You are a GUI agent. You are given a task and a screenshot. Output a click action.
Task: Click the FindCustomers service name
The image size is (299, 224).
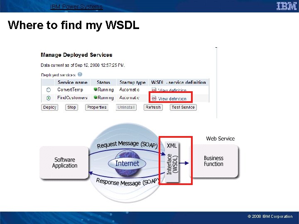pyautogui.click(x=72, y=97)
